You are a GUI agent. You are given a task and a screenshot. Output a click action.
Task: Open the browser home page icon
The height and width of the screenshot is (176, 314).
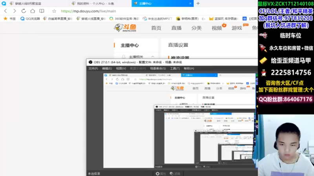33,11
